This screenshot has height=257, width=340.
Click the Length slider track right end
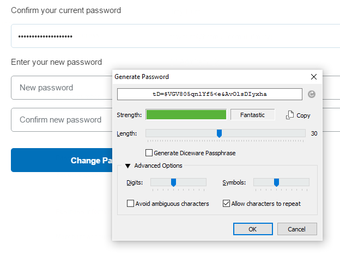point(303,133)
